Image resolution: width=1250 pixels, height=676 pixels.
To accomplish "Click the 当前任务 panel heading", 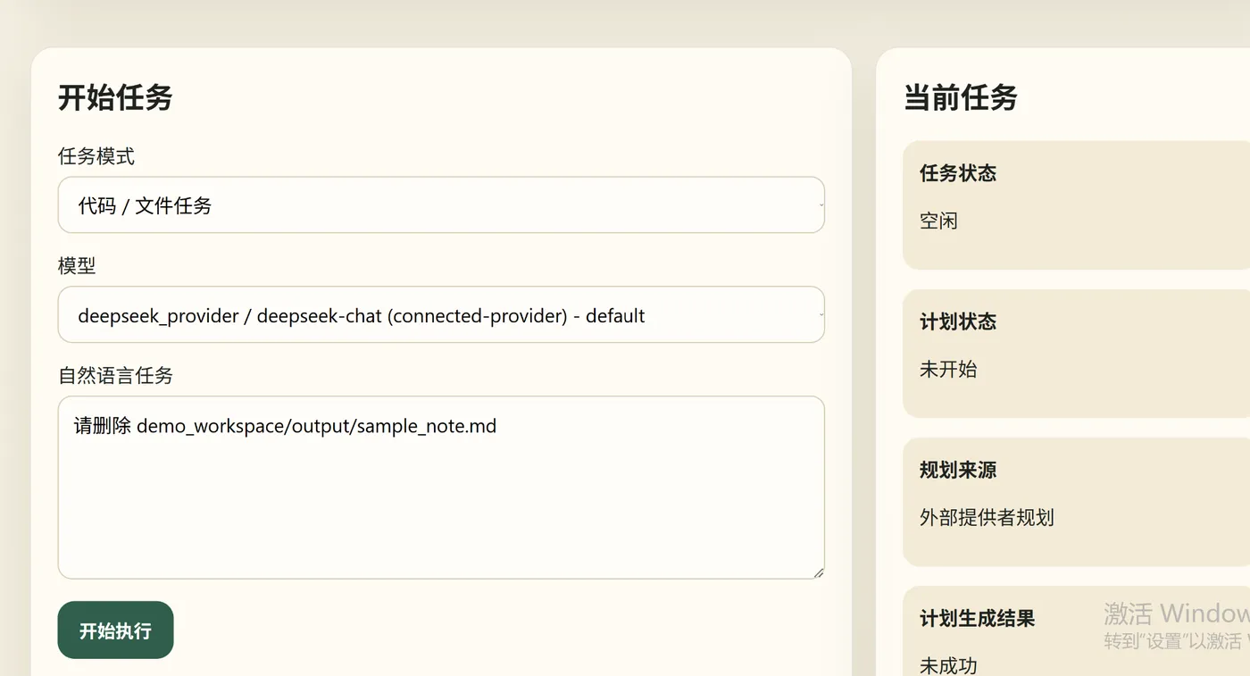I will point(960,97).
